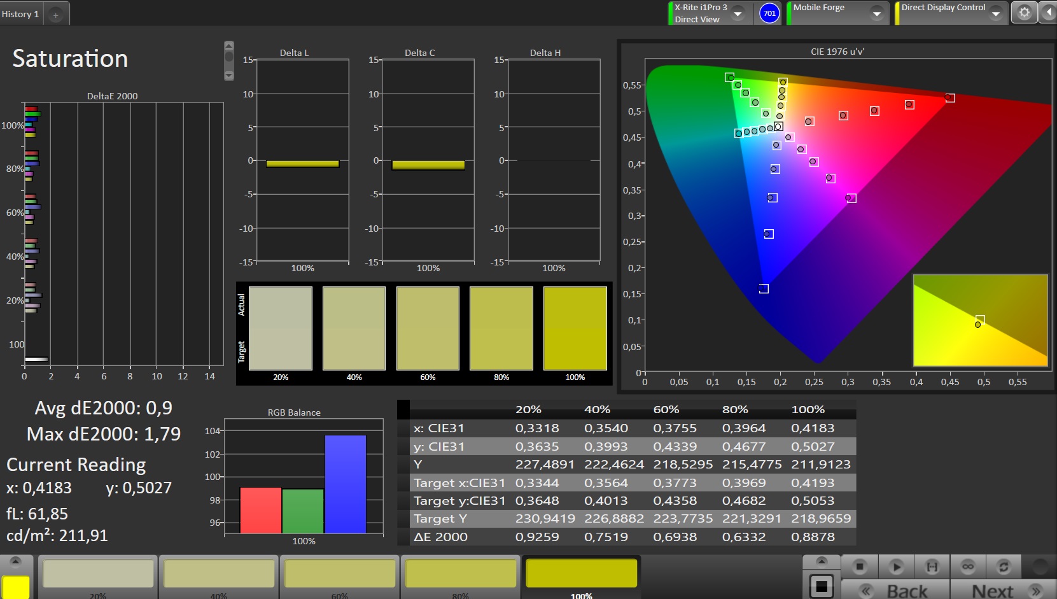Screen dimensions: 1057x599
Task: Select the 20% saturation swatch in bottom strip
Action: coord(98,575)
